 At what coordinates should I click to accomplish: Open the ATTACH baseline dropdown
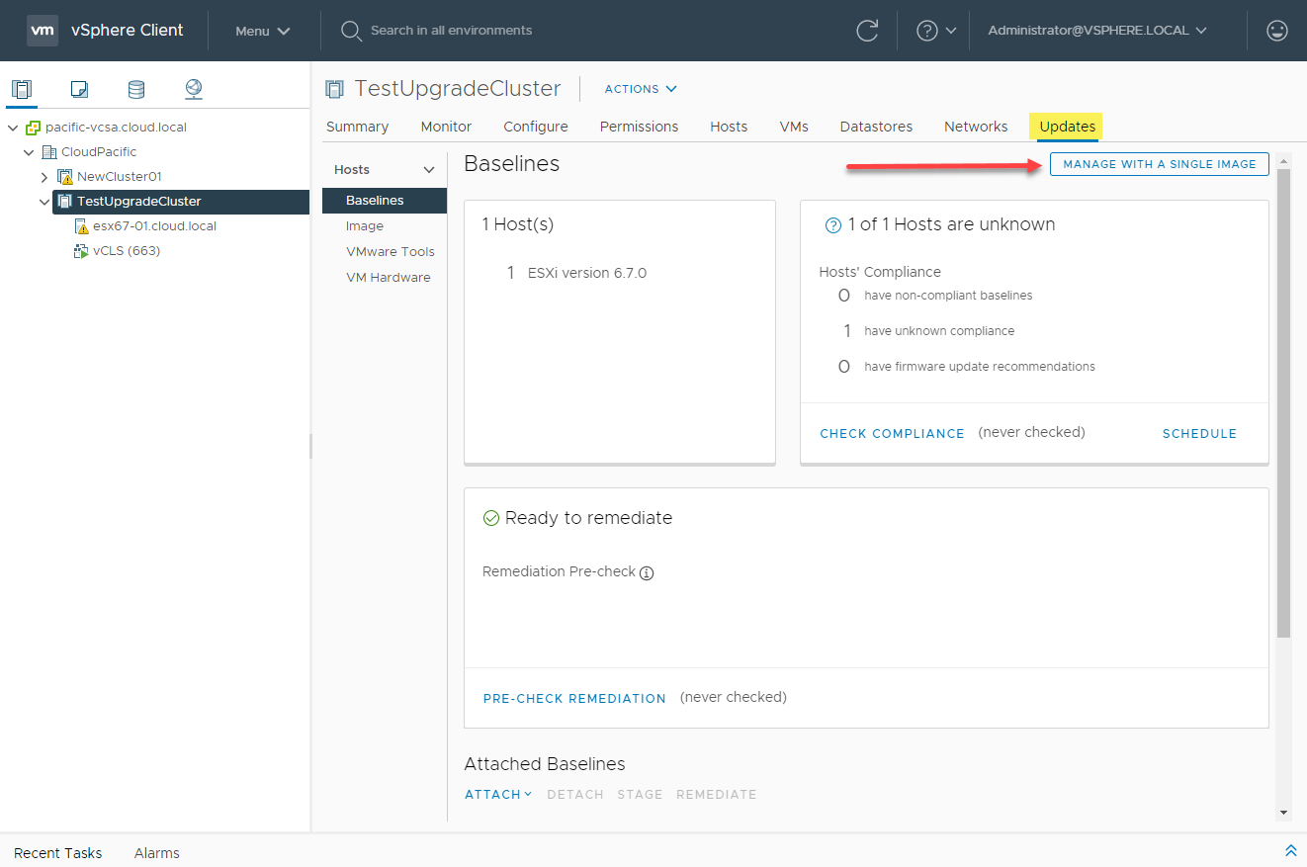pyautogui.click(x=498, y=794)
